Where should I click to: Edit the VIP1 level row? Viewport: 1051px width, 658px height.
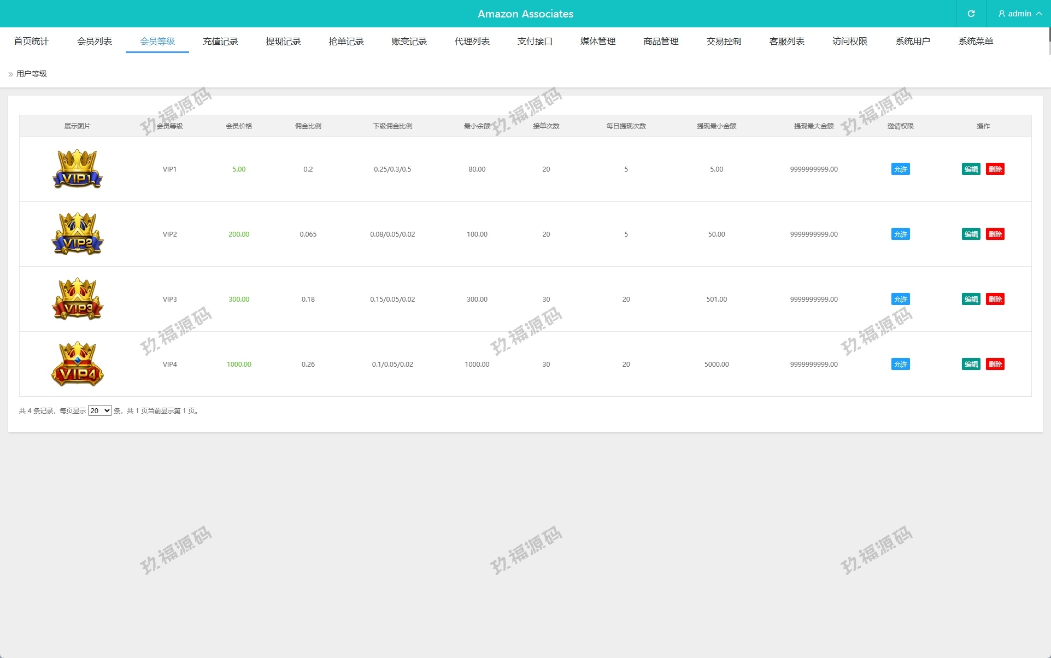(x=971, y=169)
